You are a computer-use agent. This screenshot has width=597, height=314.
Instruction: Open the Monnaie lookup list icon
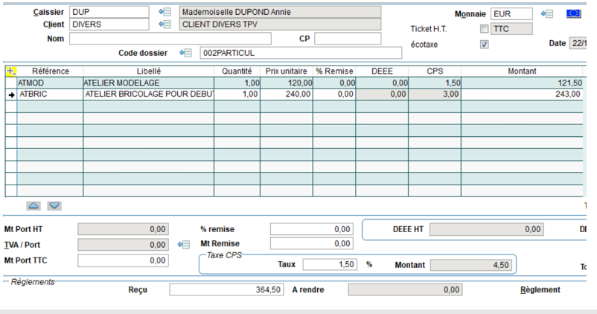[547, 14]
